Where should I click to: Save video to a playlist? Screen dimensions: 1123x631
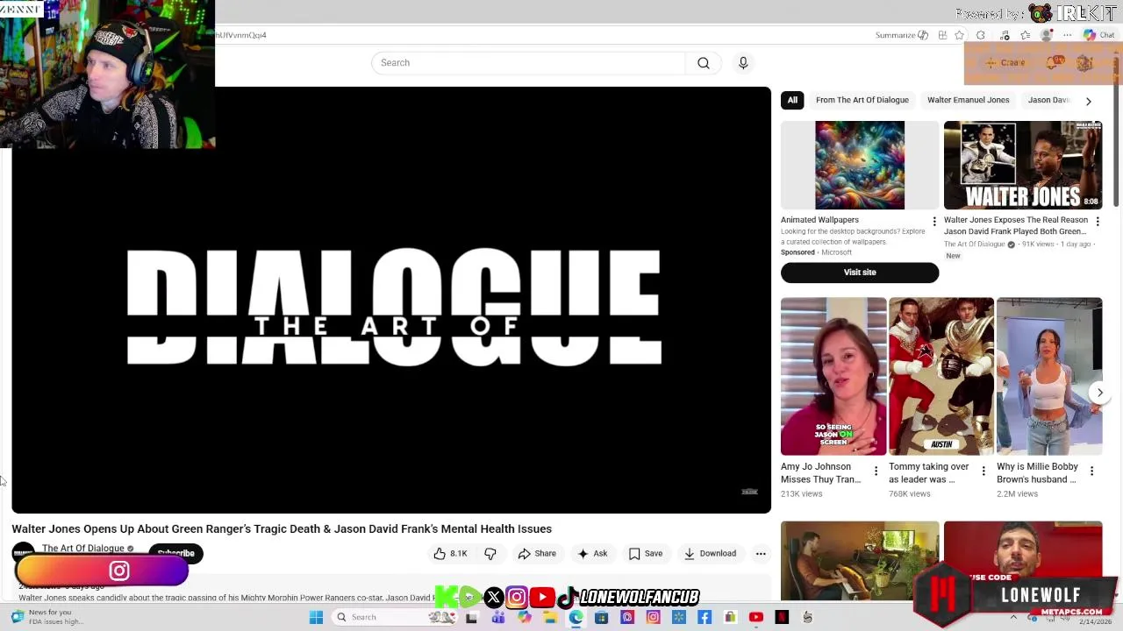click(x=646, y=554)
